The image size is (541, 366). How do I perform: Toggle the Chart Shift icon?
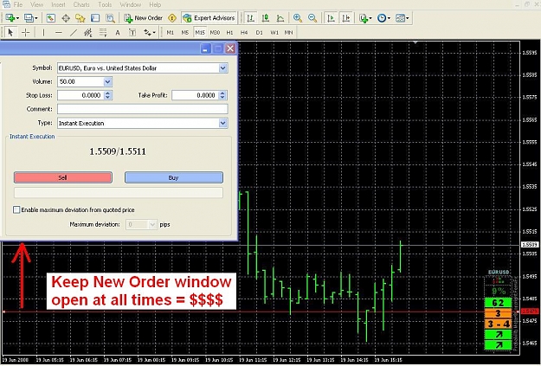coord(345,18)
